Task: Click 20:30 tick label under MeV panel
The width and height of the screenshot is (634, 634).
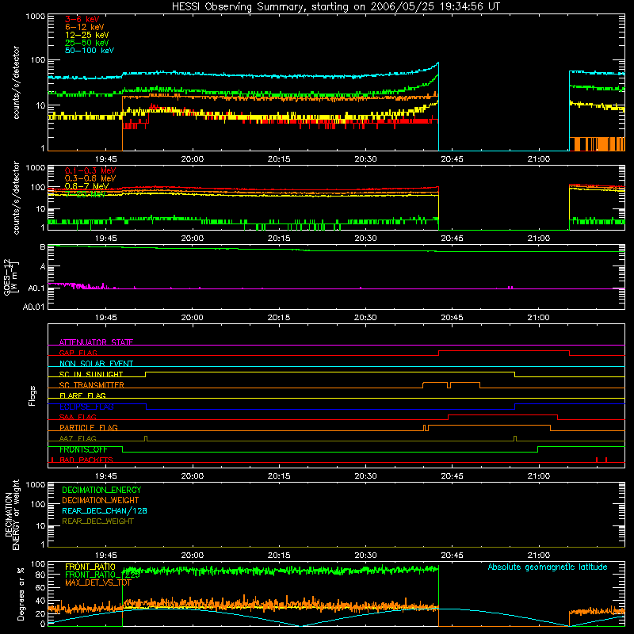Action: coord(365,239)
